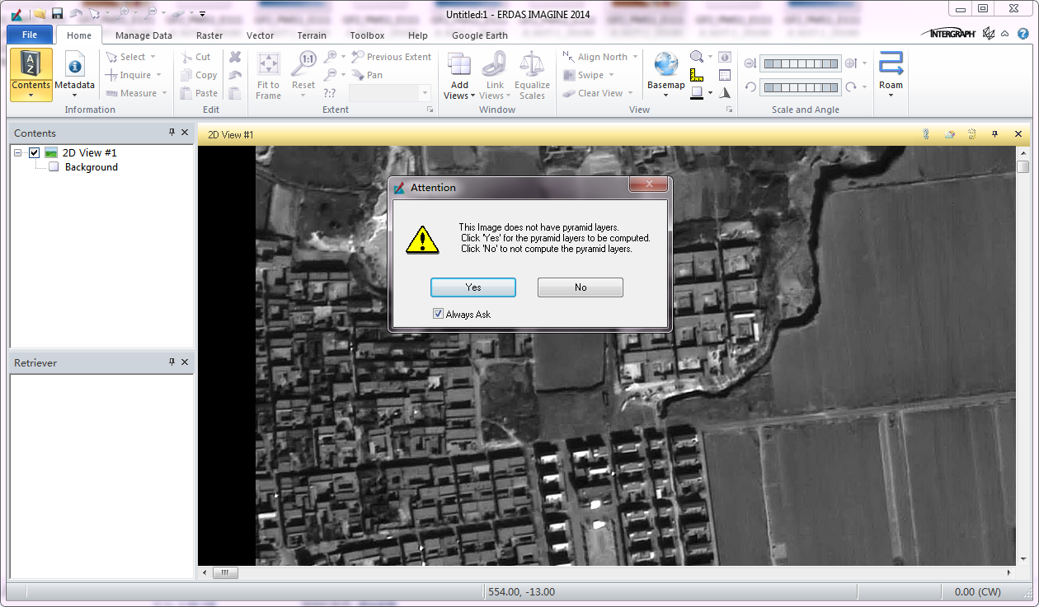Click the Link Views chain icon
Image resolution: width=1039 pixels, height=607 pixels.
(494, 64)
